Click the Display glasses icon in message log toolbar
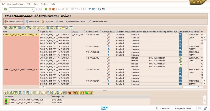Screen dimensions: 210x111 coord(6,93)
